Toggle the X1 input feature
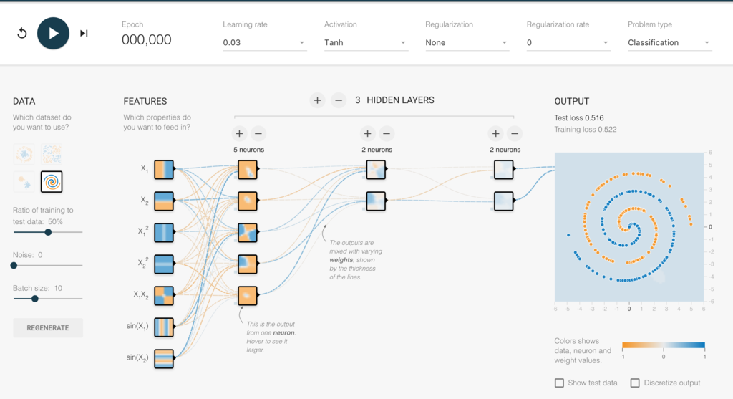 pyautogui.click(x=164, y=169)
